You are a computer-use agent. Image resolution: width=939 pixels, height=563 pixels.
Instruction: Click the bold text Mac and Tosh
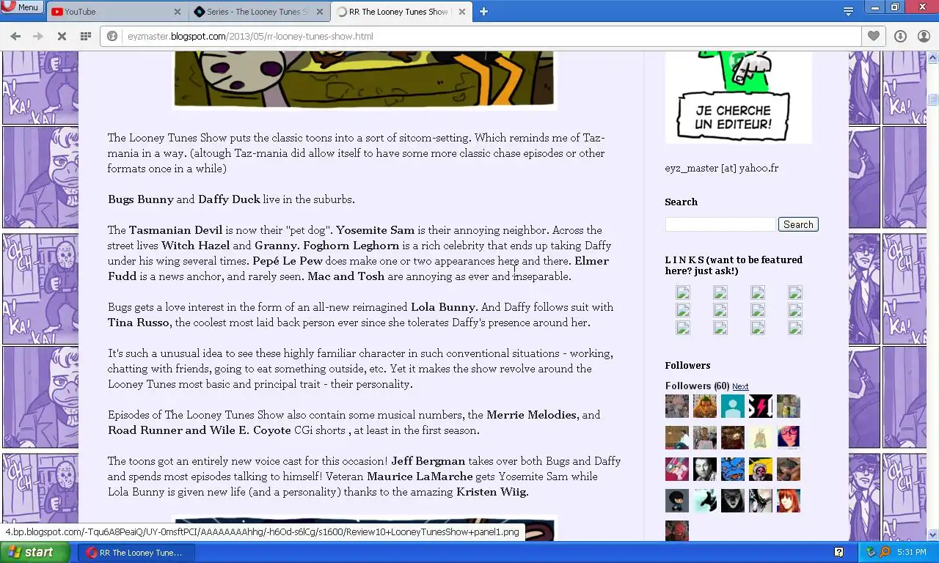click(x=346, y=276)
